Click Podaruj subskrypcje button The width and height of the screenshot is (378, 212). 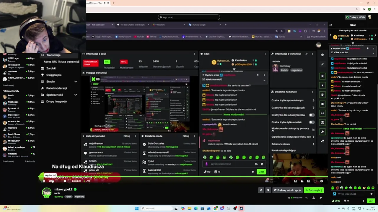point(288,190)
